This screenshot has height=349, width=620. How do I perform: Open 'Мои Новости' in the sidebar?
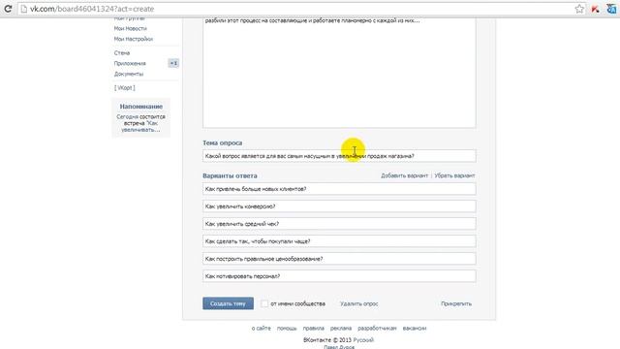tap(130, 28)
